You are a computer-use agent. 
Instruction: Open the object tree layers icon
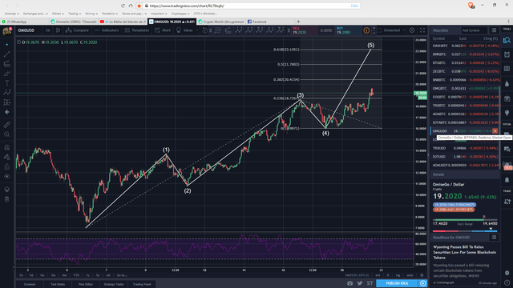pyautogui.click(x=7, y=190)
